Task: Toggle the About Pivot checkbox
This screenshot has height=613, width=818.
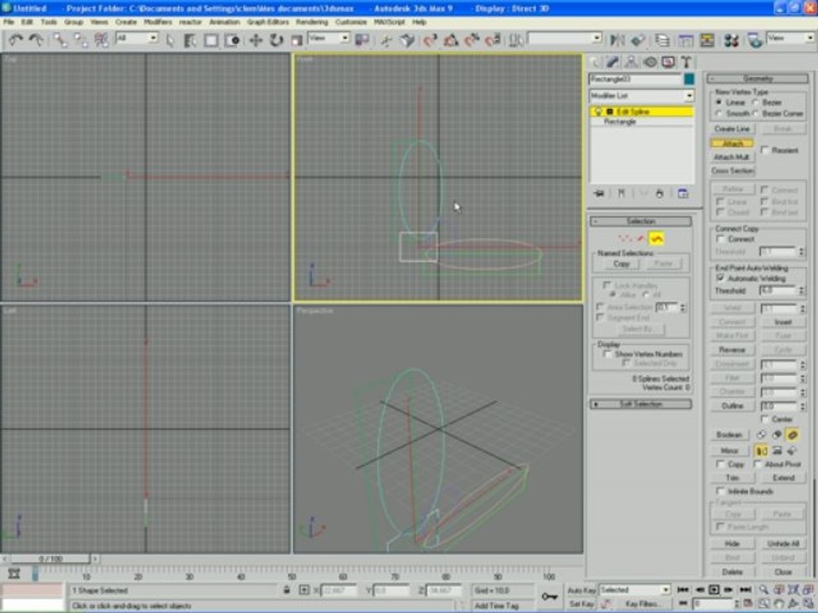Action: [758, 464]
